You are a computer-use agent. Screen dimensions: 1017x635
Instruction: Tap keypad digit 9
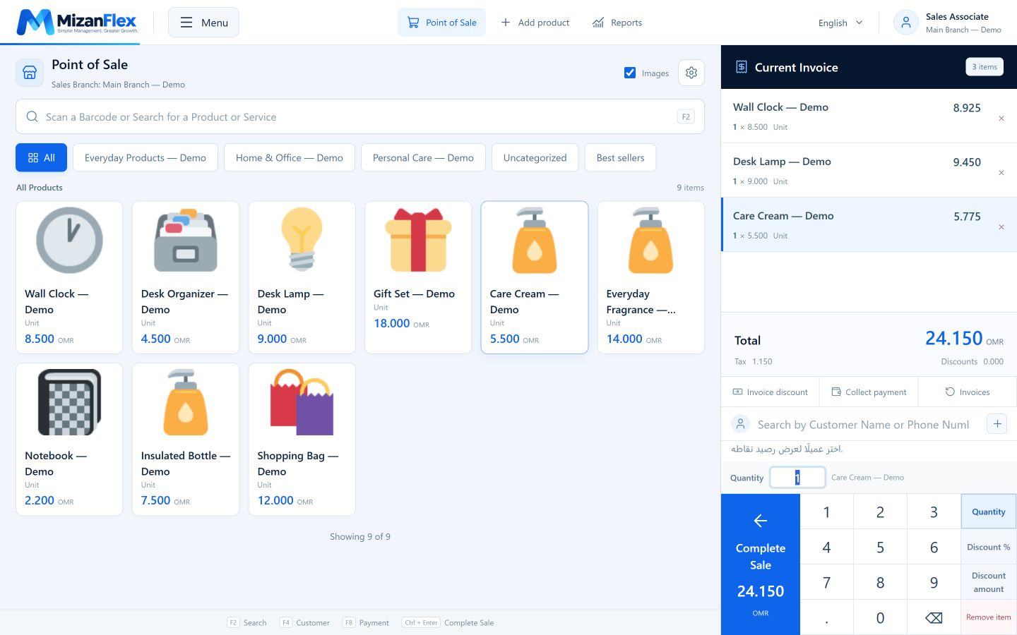934,583
